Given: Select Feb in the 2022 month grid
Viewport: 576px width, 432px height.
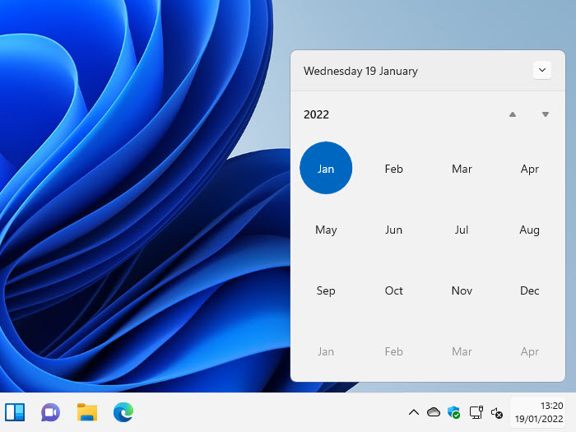Looking at the screenshot, I should point(394,169).
